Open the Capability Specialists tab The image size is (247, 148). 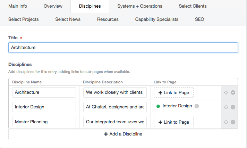pos(157,19)
